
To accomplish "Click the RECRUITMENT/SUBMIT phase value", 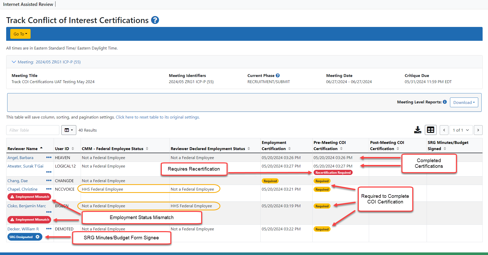I will 269,82.
